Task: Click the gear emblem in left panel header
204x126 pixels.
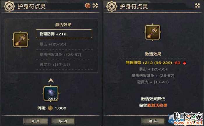Action: click(9, 6)
